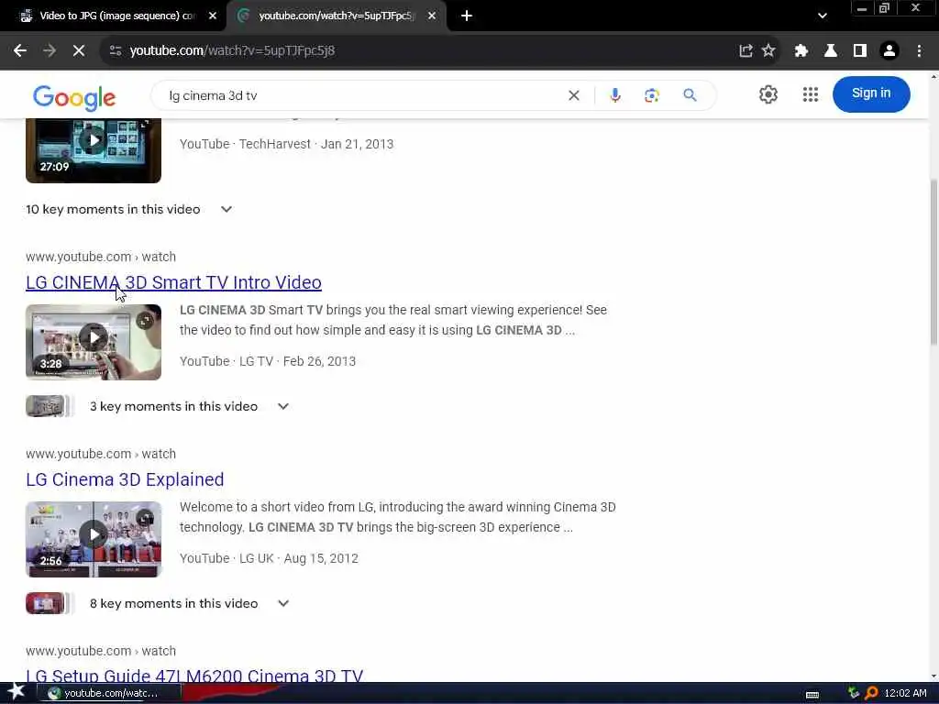Toggle the browser side panel
Viewport: 939px width, 704px height.
860,51
